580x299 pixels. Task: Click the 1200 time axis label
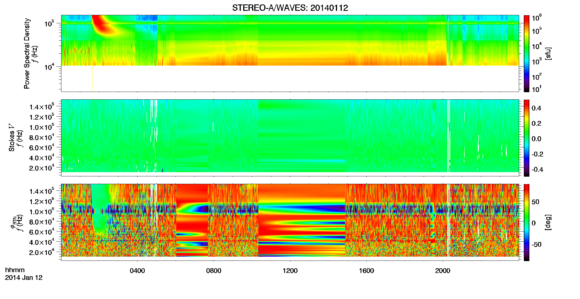pyautogui.click(x=290, y=271)
